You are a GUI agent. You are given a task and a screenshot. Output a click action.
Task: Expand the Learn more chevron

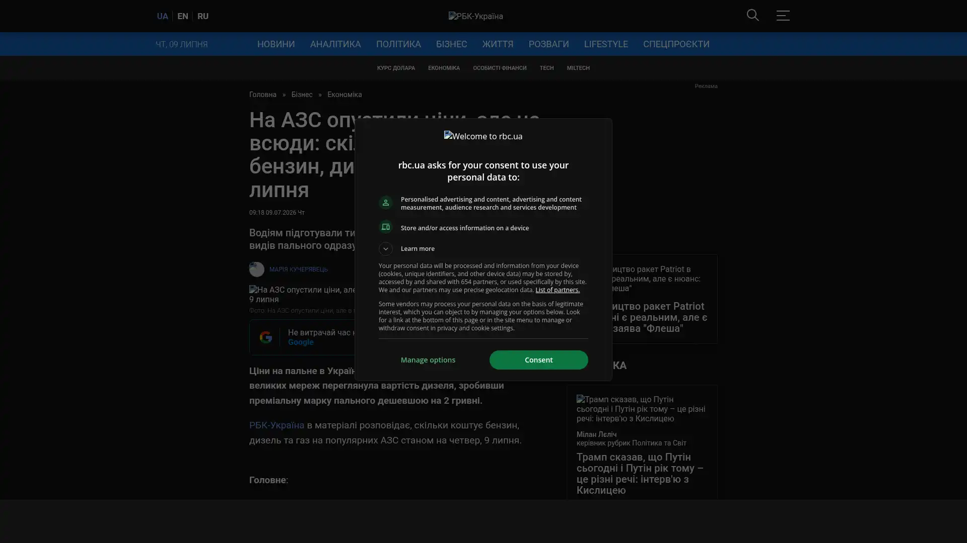click(x=385, y=249)
